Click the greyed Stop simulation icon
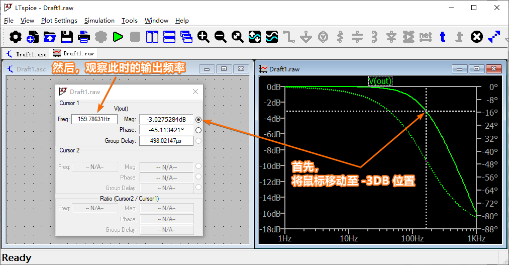 pyautogui.click(x=135, y=37)
